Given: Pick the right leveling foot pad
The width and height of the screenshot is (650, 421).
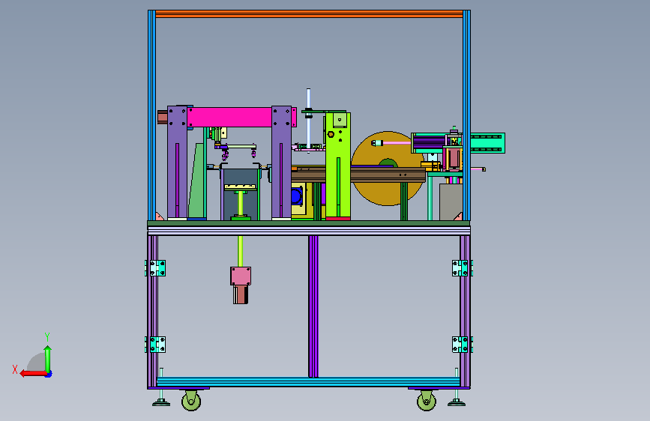Looking at the screenshot, I should coord(457,402).
